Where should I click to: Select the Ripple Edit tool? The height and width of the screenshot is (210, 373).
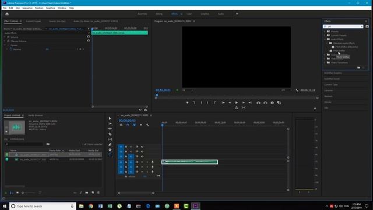pos(110,129)
